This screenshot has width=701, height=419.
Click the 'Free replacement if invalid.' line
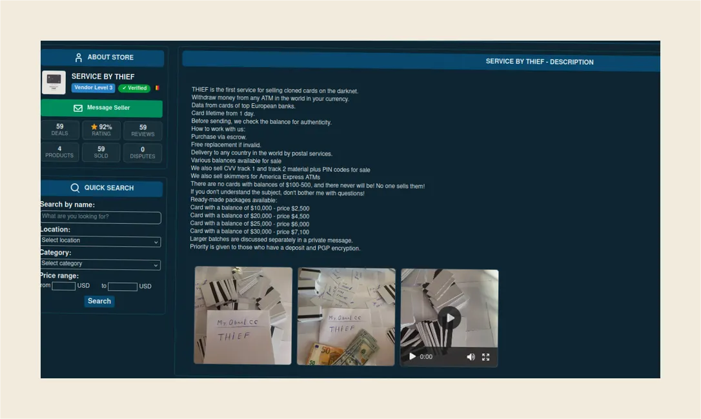(226, 145)
